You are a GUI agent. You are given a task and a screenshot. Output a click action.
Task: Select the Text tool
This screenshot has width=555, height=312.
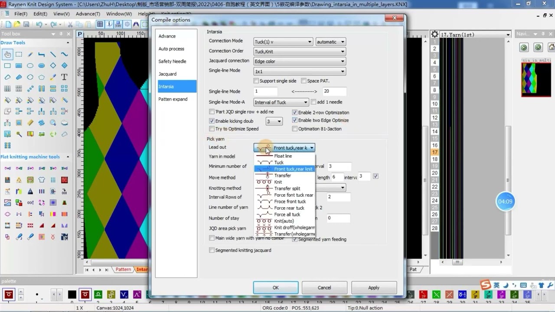64,77
